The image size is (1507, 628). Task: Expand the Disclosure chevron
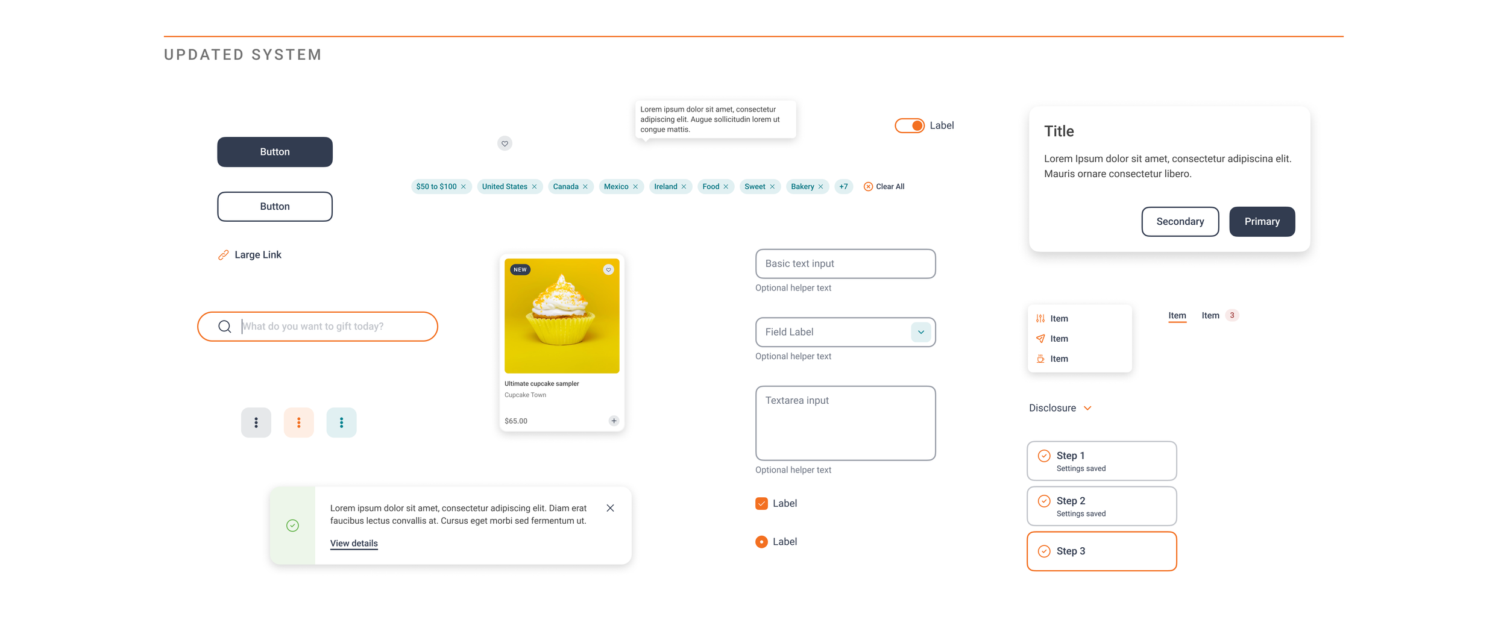[1087, 408]
